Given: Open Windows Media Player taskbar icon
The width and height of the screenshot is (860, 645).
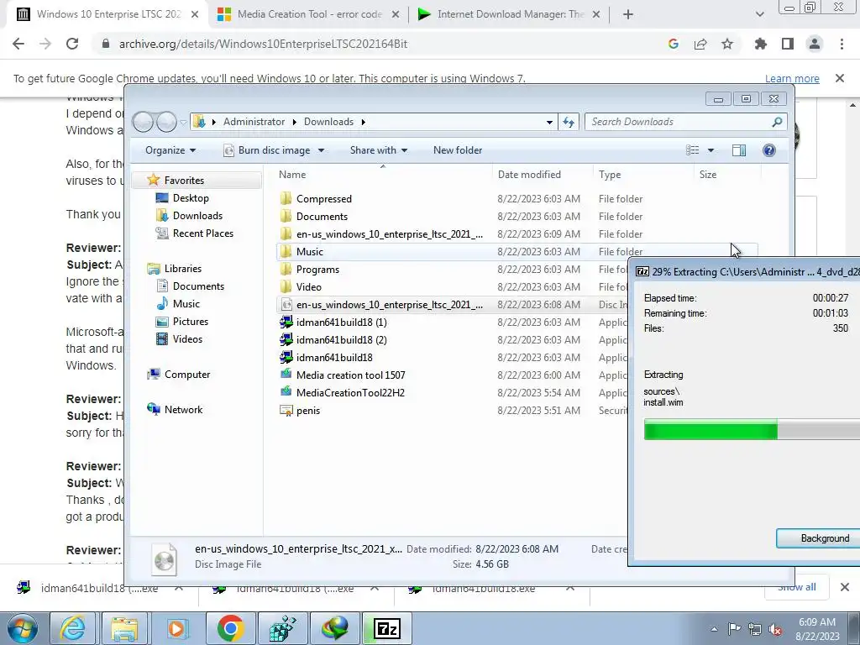Looking at the screenshot, I should tap(176, 628).
